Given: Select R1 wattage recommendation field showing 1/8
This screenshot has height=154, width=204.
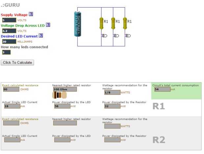Looking at the screenshot, I should click(x=112, y=92).
